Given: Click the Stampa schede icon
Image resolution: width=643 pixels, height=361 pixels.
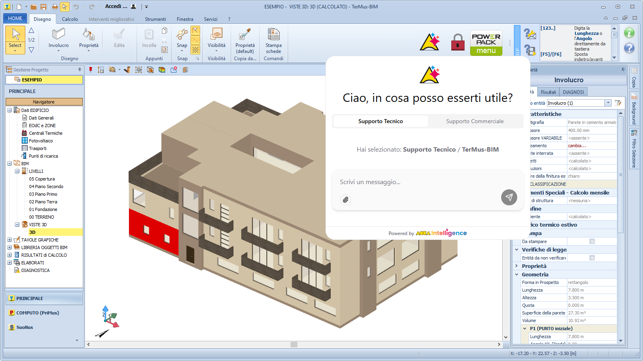Looking at the screenshot, I should click(x=273, y=35).
